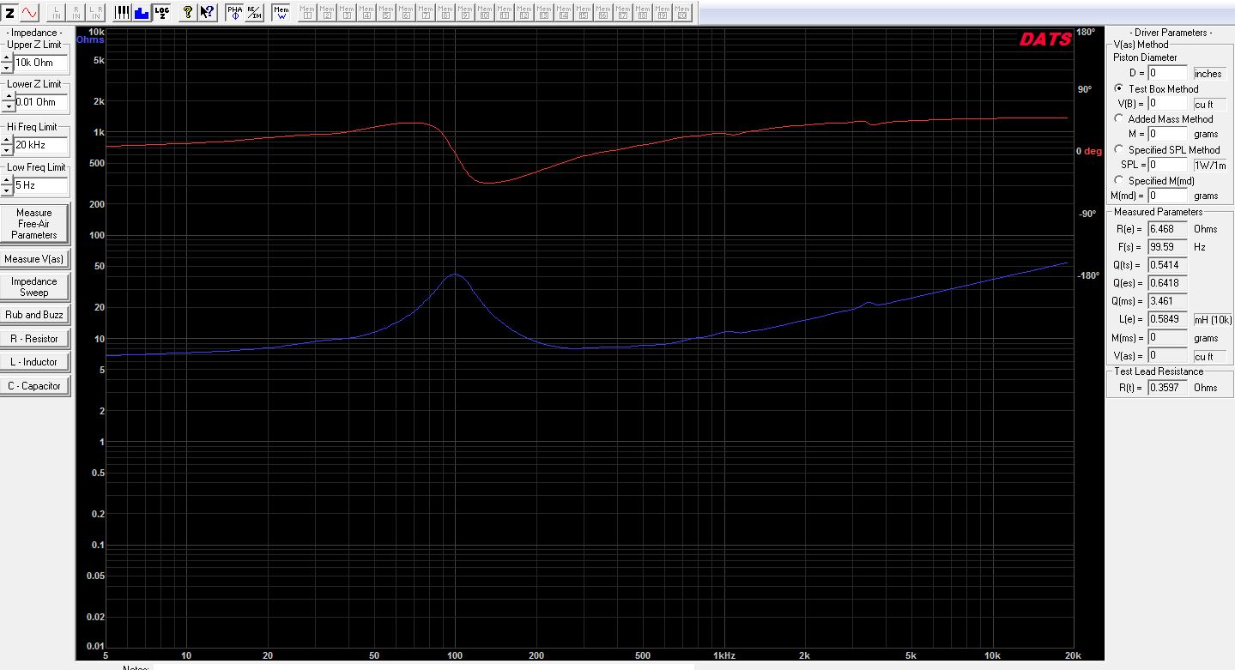
Task: Raise the Hi Freq Limit using up arrow
Action: [x=7, y=141]
